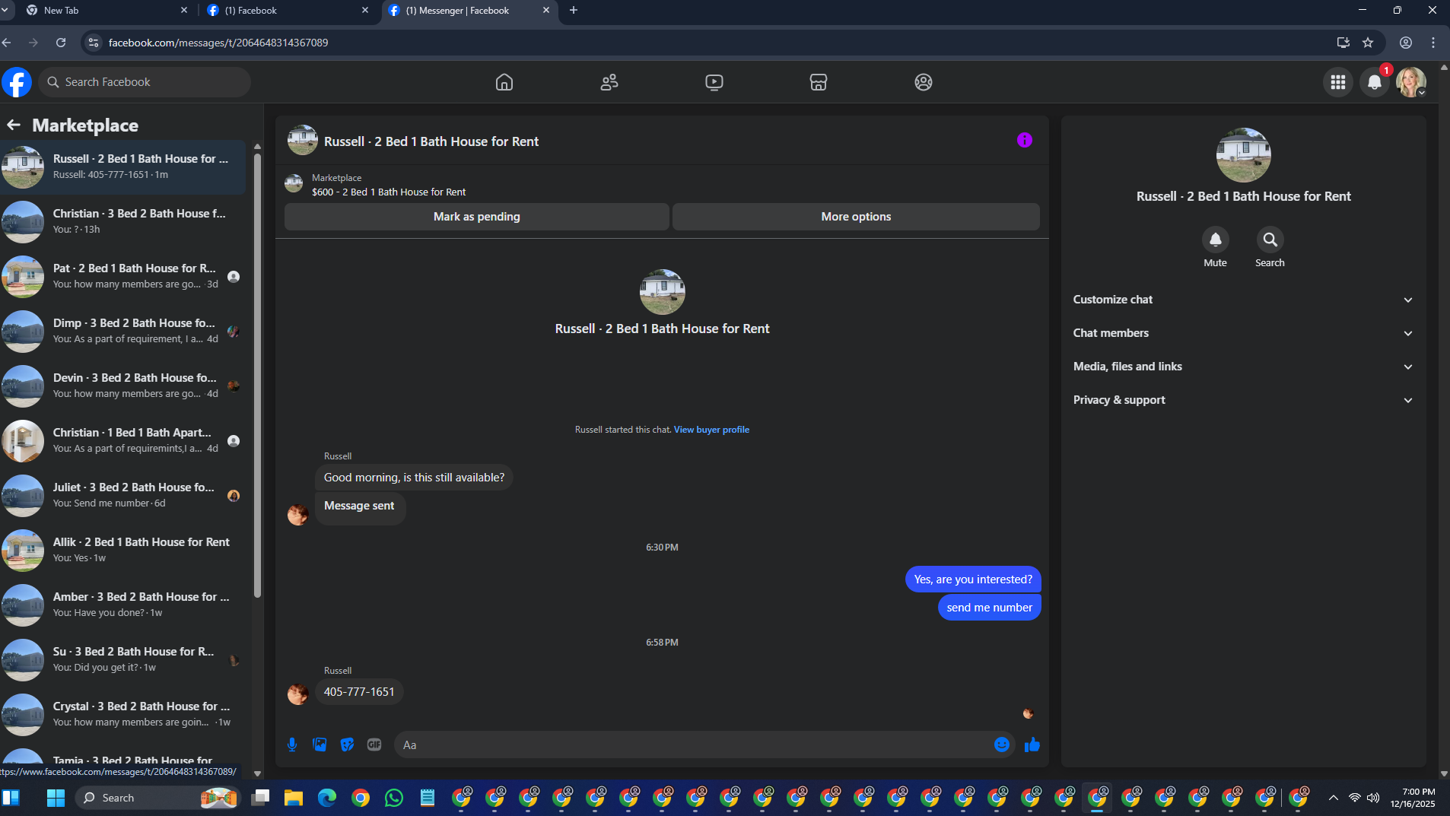
Task: Expand Privacy & support section
Action: (x=1244, y=400)
